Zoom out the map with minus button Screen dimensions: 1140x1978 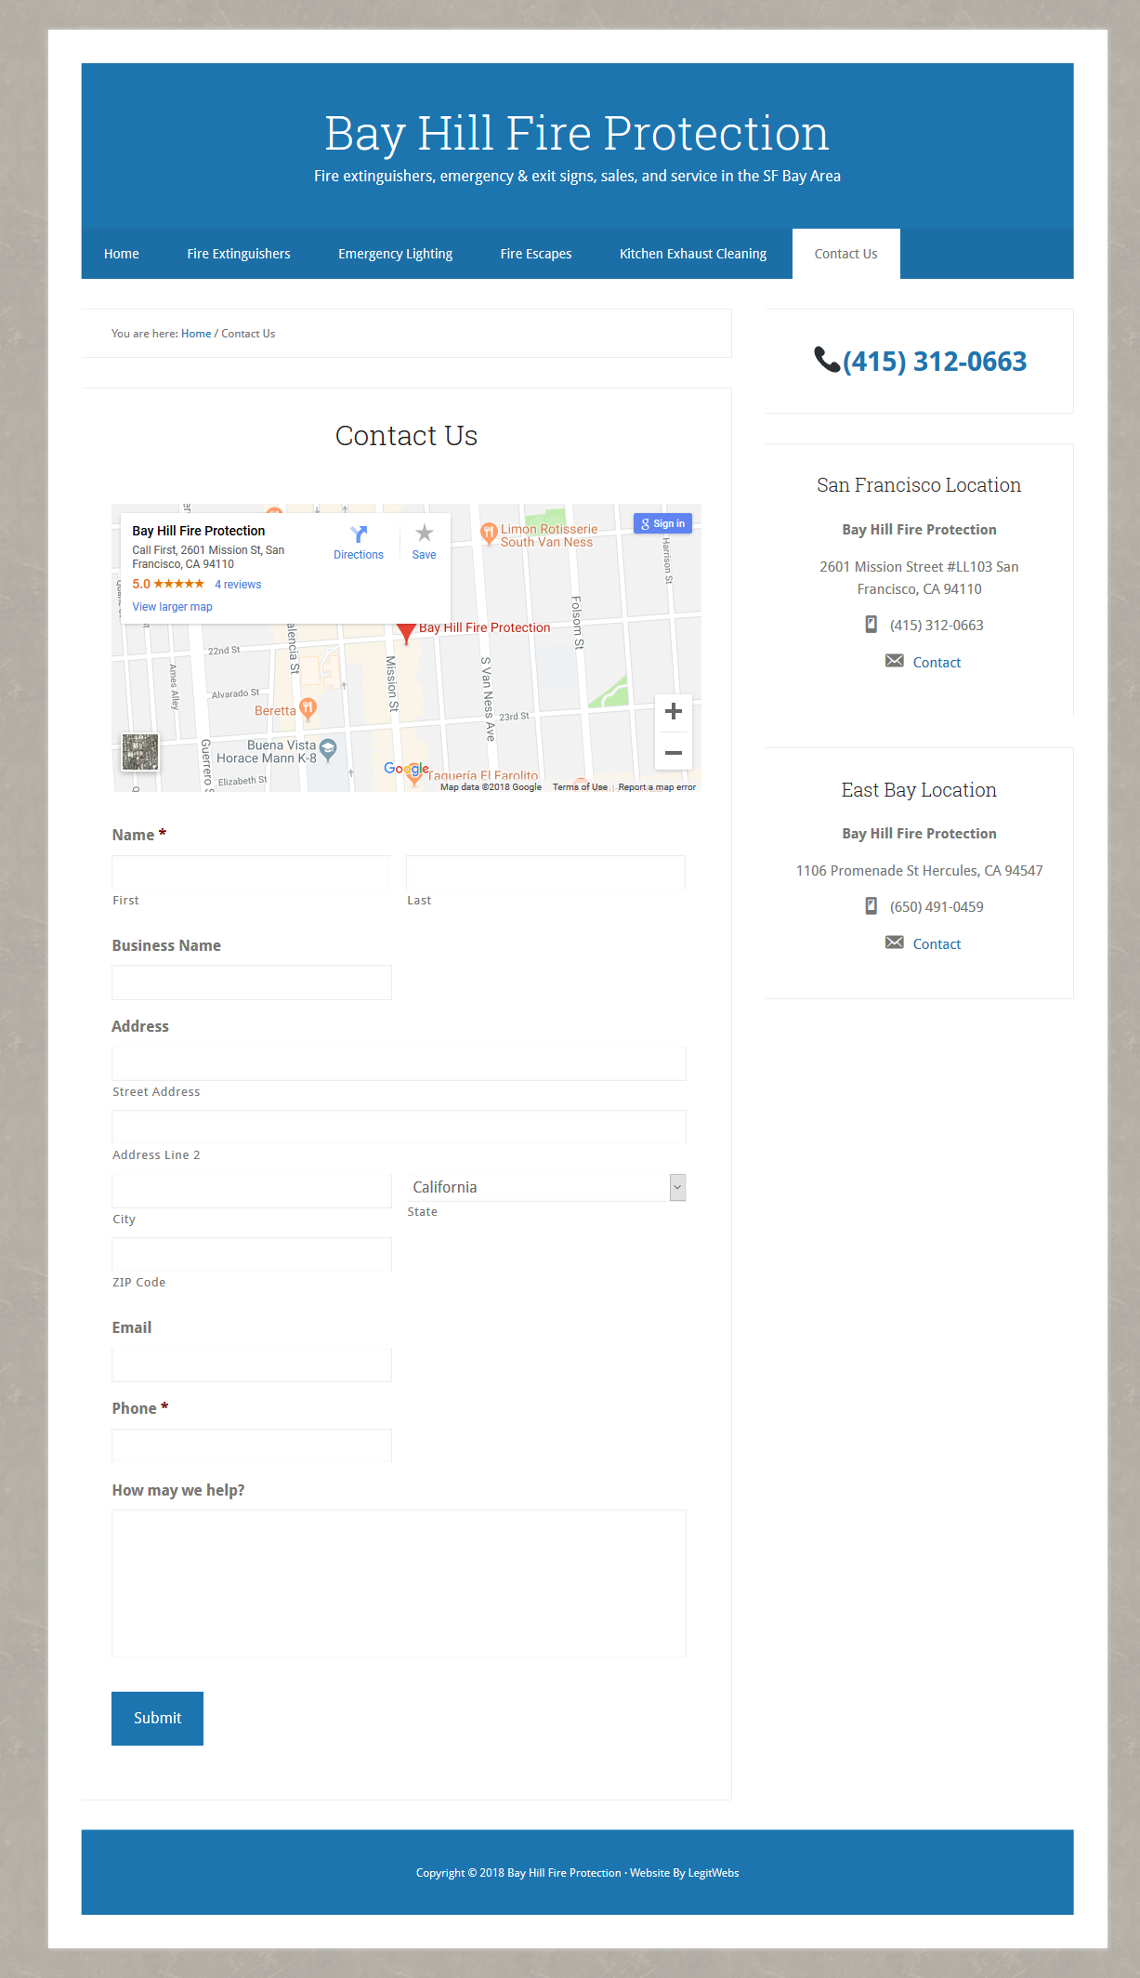pyautogui.click(x=674, y=752)
